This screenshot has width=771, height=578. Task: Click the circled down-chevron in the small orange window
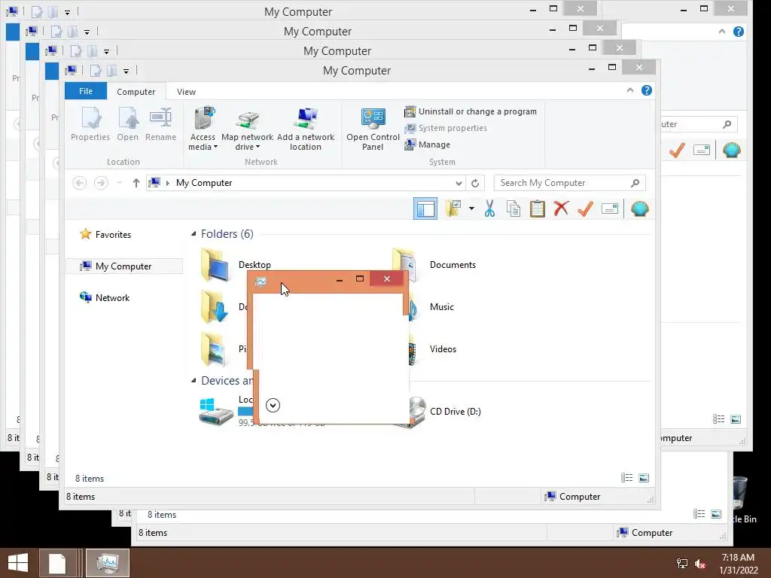pos(273,405)
